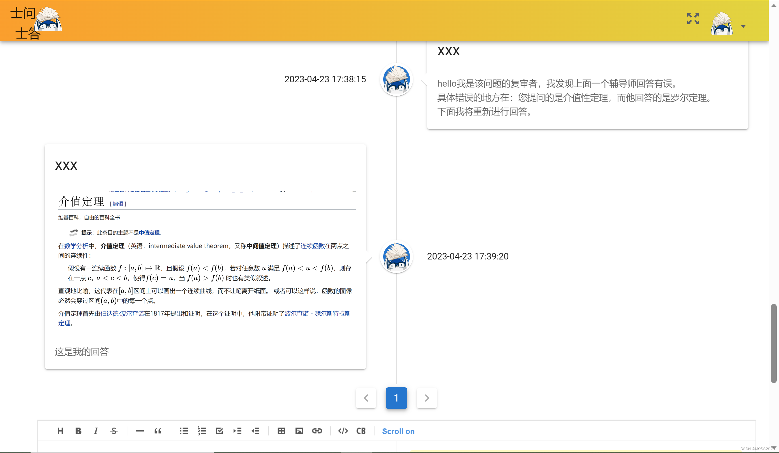Select the unordered list icon
Screen dimensions: 779x453
(183, 431)
